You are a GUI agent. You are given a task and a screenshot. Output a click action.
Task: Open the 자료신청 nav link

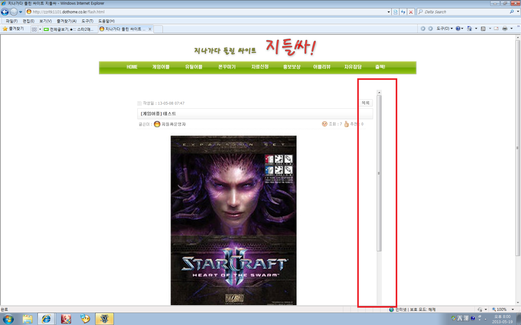click(260, 67)
